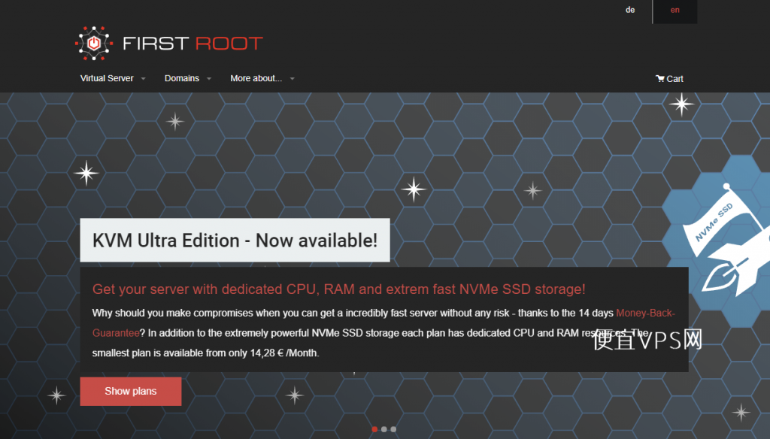Click the KVM Ultra Edition headline
The width and height of the screenshot is (770, 439).
(235, 240)
